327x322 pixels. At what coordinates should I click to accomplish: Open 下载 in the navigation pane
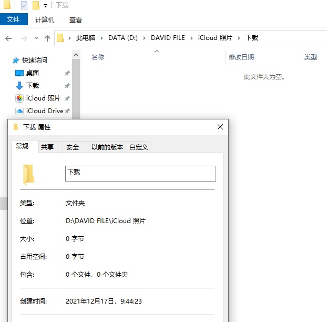click(x=33, y=85)
